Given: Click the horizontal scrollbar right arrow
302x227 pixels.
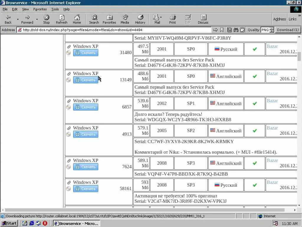Looking at the screenshot, I should pyautogui.click(x=295, y=210).
